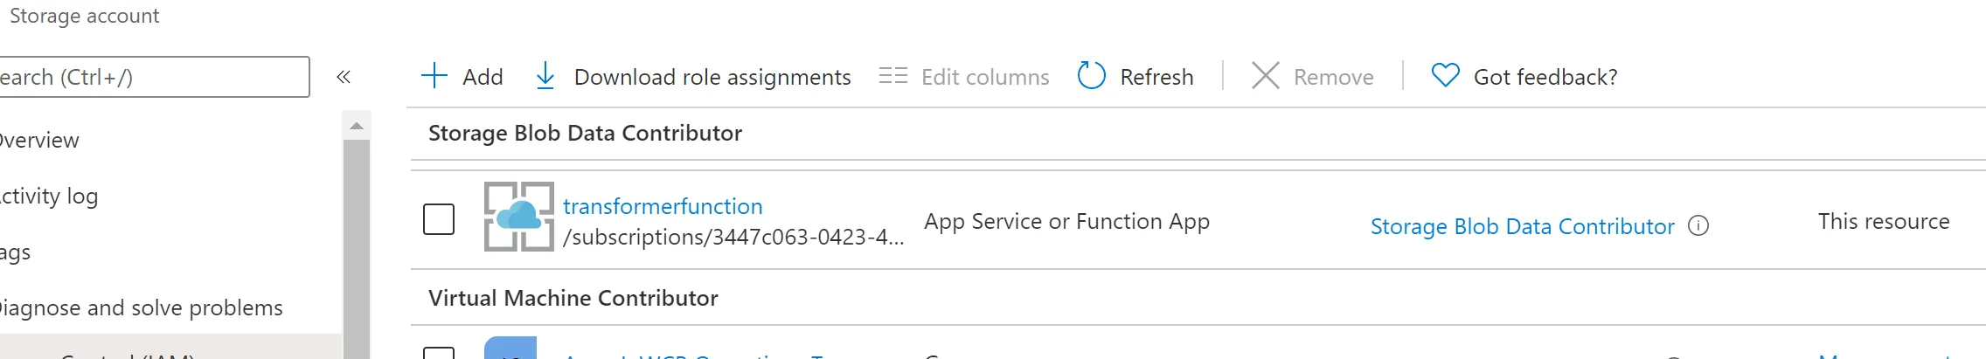The image size is (1986, 359).
Task: Open Diagnose and solve problems
Action: click(140, 307)
